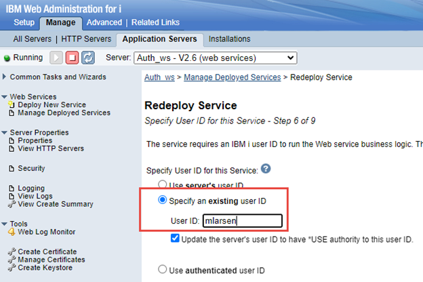The width and height of the screenshot is (423, 282).
Task: Select Use authenticated user ID radio
Action: pyautogui.click(x=162, y=269)
